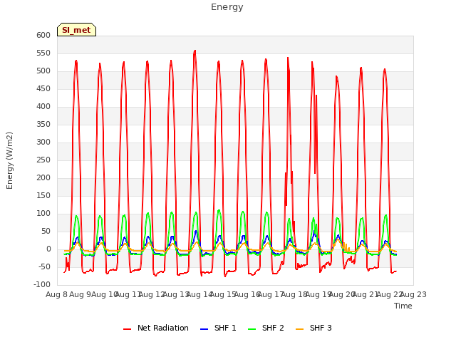Click the 200 y-axis tick label
456x342 pixels.
tap(43, 177)
